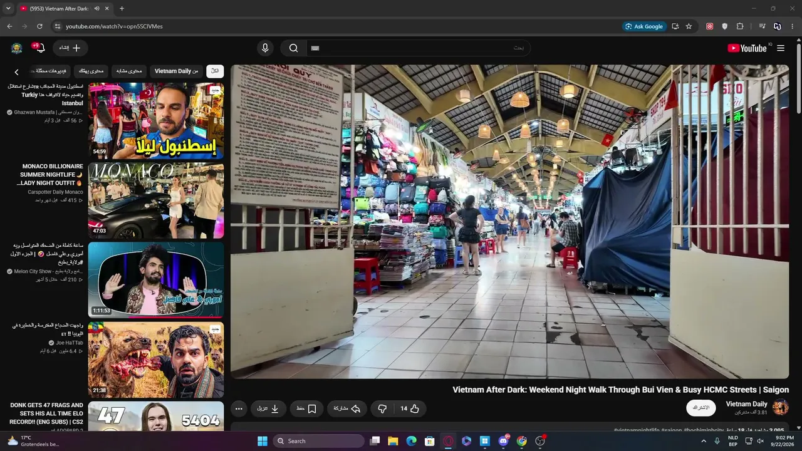Open the browser tab search dropdown
This screenshot has height=451, width=802.
tap(8, 9)
